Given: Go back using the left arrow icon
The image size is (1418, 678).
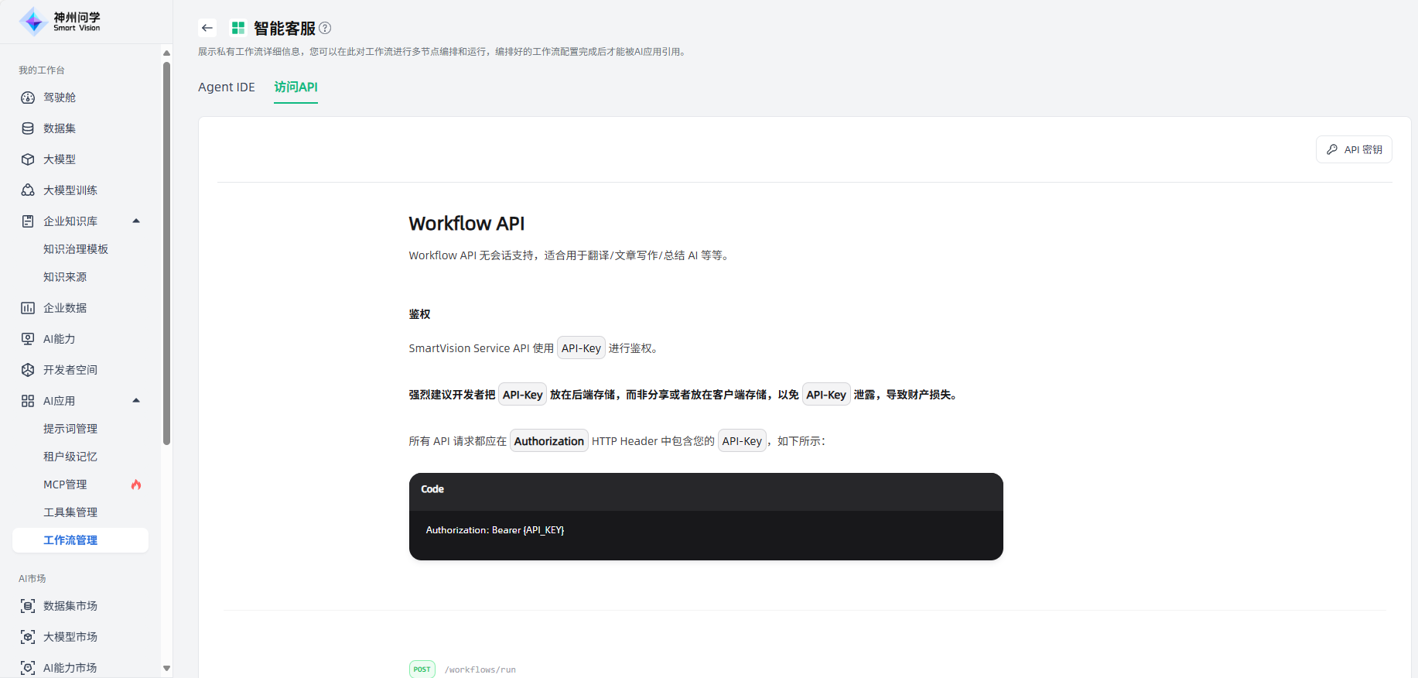Looking at the screenshot, I should [x=207, y=28].
